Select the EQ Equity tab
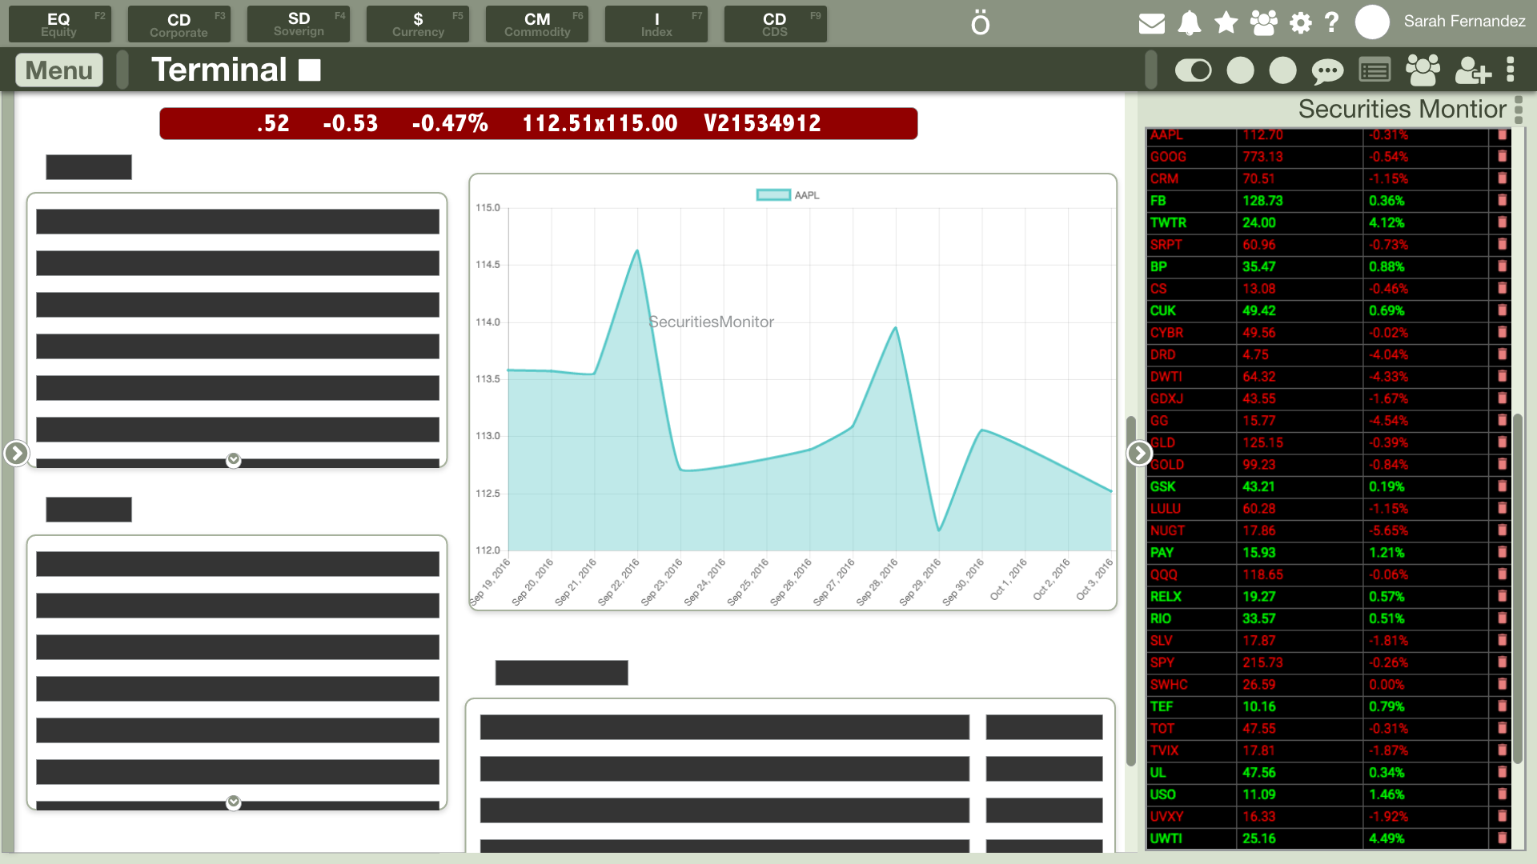 point(59,24)
